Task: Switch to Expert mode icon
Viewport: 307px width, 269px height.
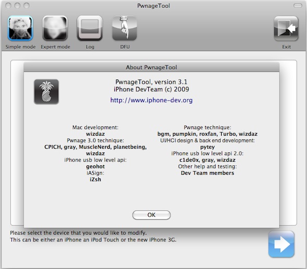Action: coord(55,28)
